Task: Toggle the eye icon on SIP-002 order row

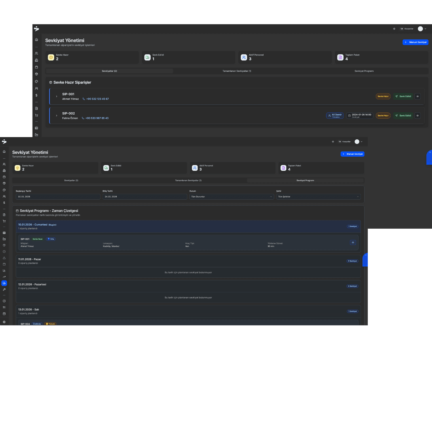Action: pyautogui.click(x=417, y=115)
